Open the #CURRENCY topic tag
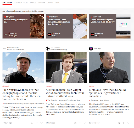Screen dimensions: 134x128 click(x=49, y=86)
